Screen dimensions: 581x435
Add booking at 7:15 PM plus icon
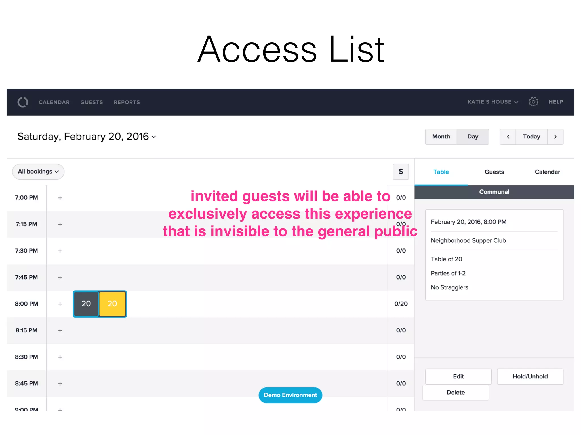[x=60, y=224]
